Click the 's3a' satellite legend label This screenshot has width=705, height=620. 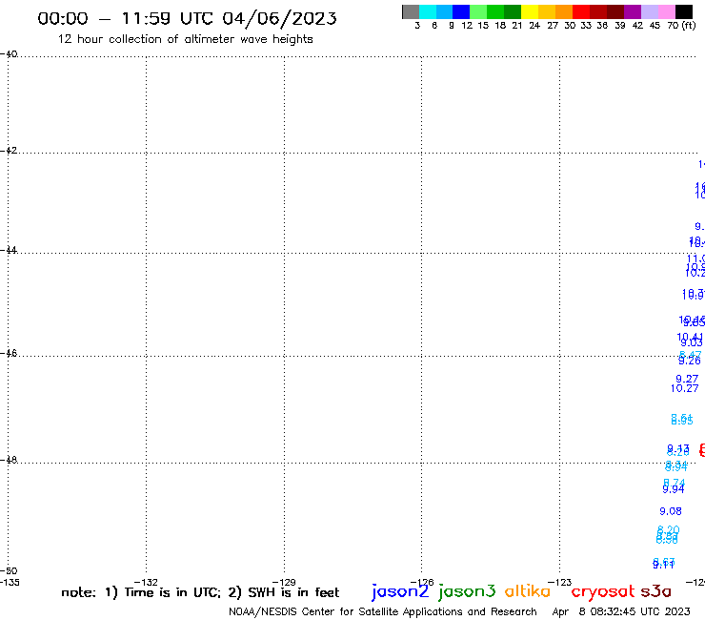656,591
